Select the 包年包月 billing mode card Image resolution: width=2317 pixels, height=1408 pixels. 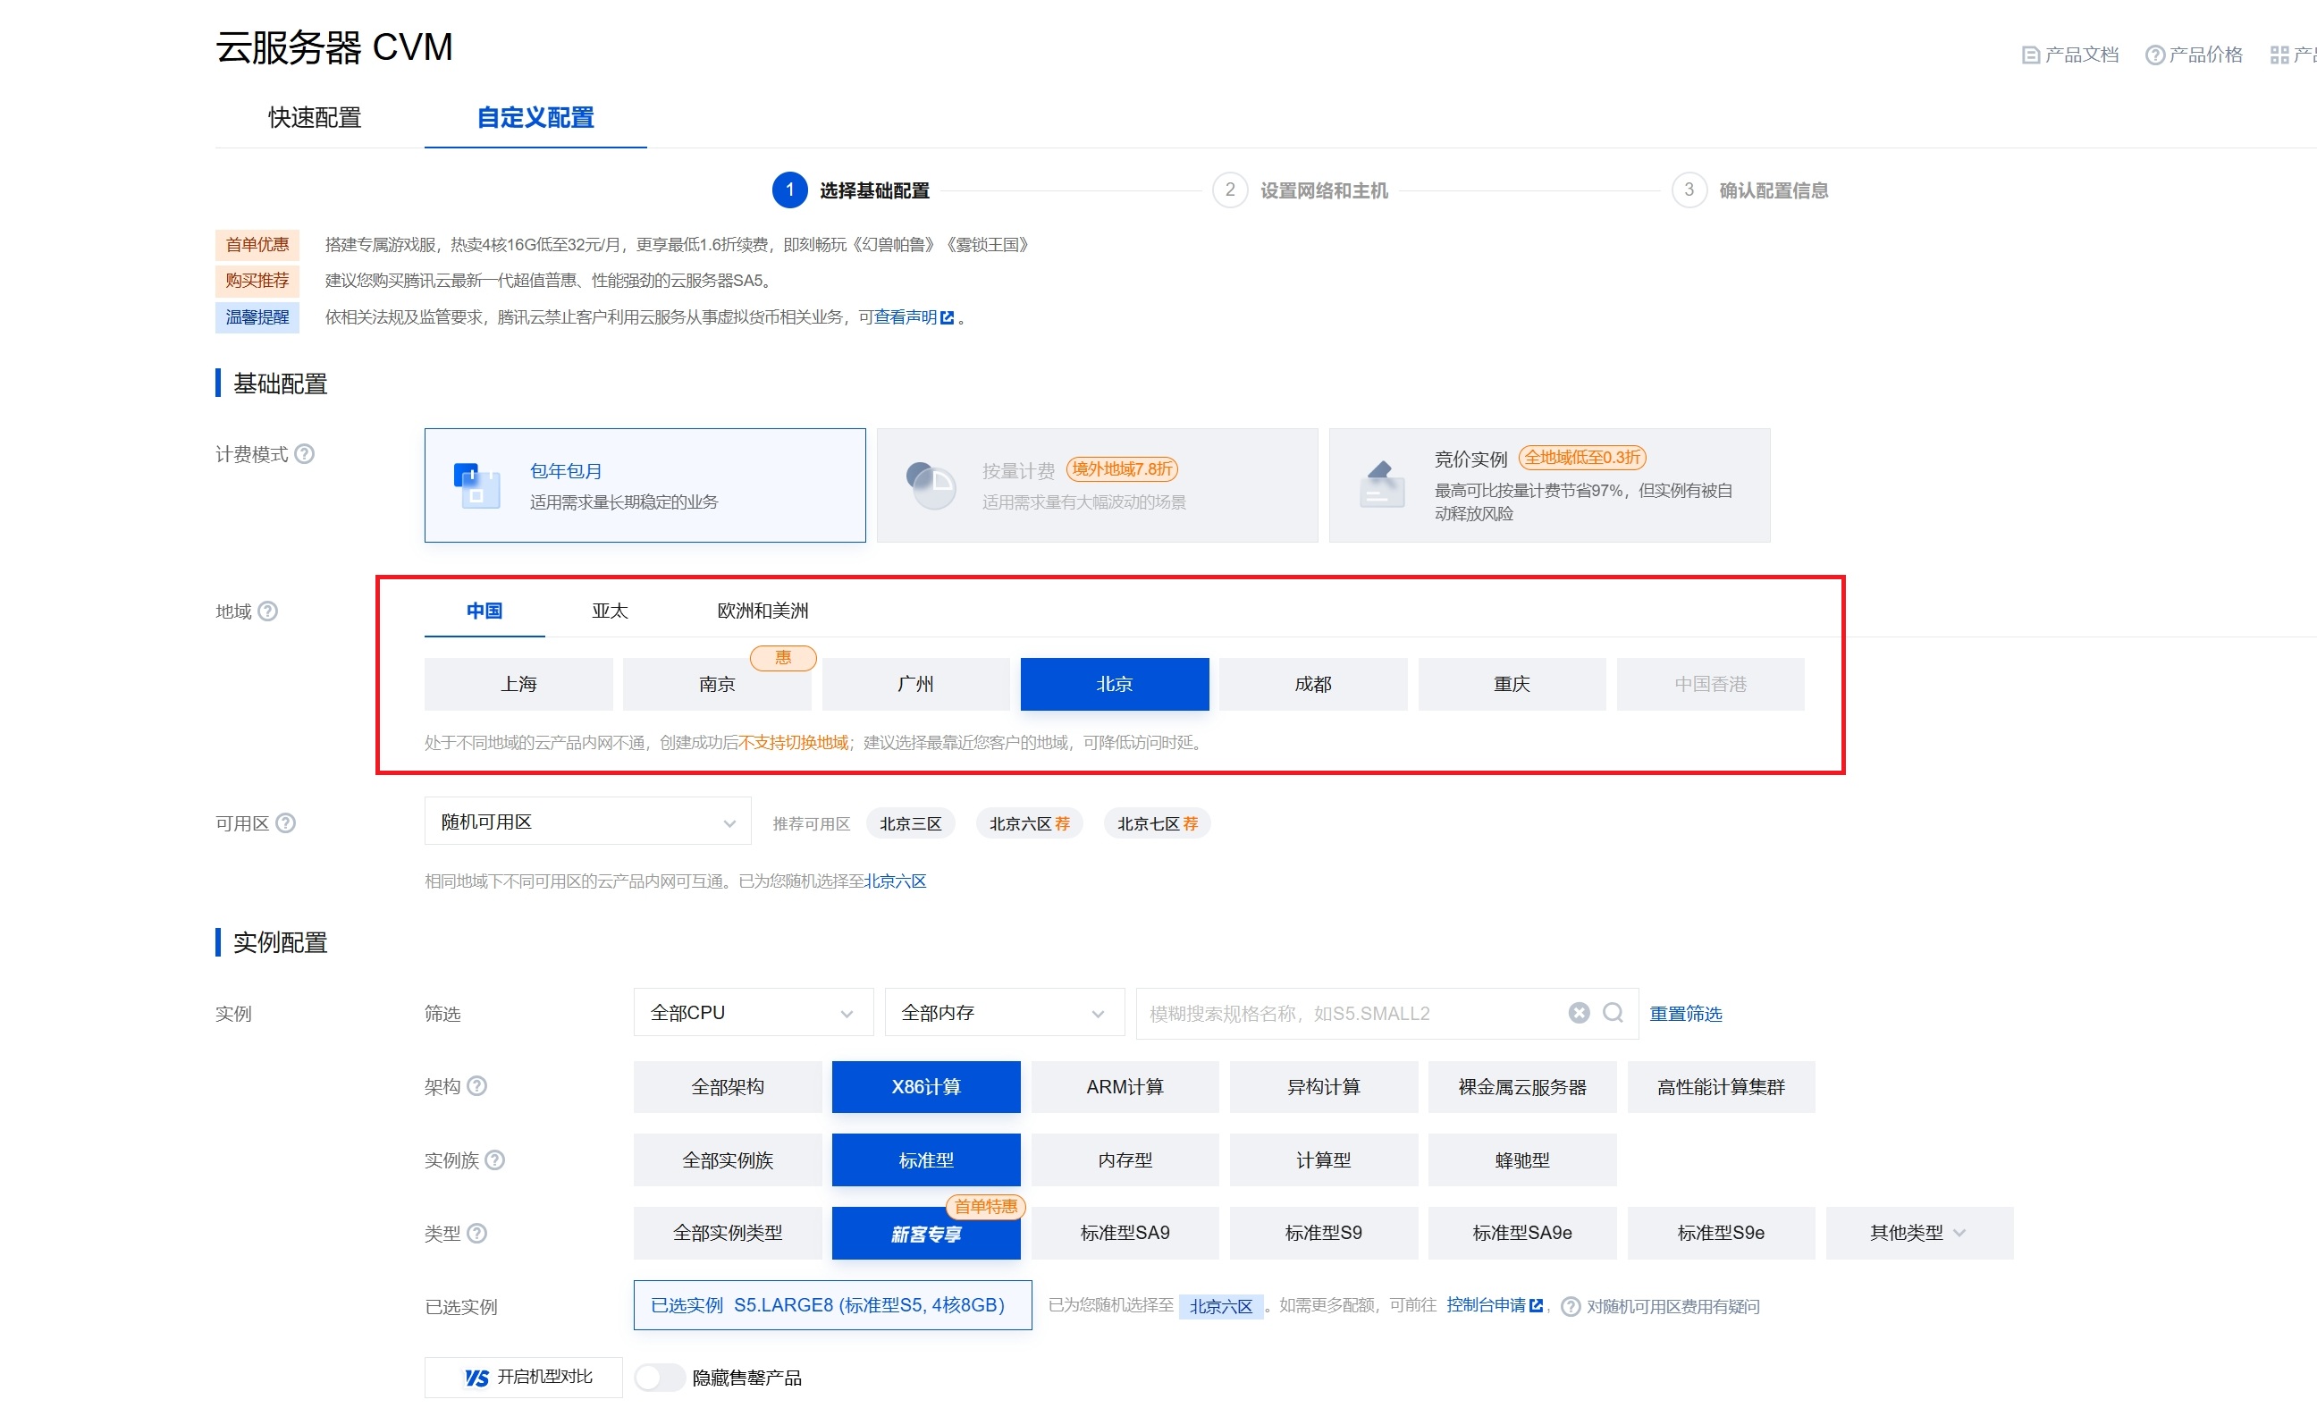point(645,485)
